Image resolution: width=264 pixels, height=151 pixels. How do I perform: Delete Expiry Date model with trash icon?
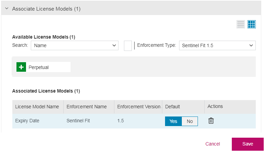coord(211,121)
